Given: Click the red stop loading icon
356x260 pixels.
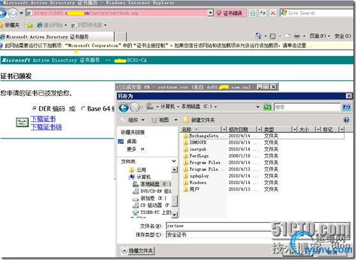Looking at the screenshot, I should 273,13.
